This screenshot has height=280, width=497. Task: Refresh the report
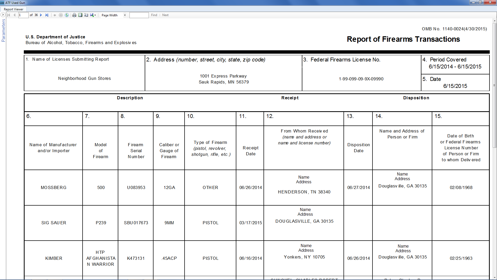click(67, 15)
